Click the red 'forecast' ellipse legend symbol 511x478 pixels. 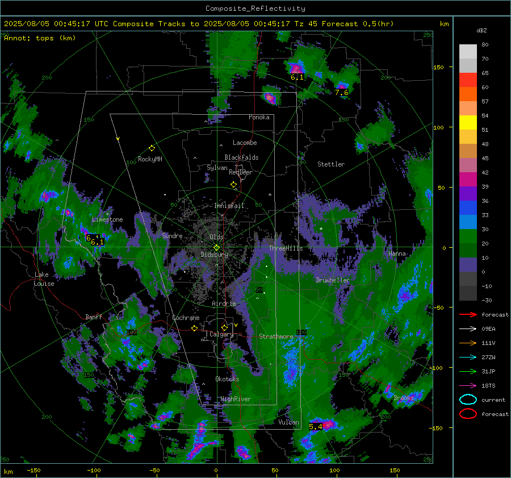(468, 414)
